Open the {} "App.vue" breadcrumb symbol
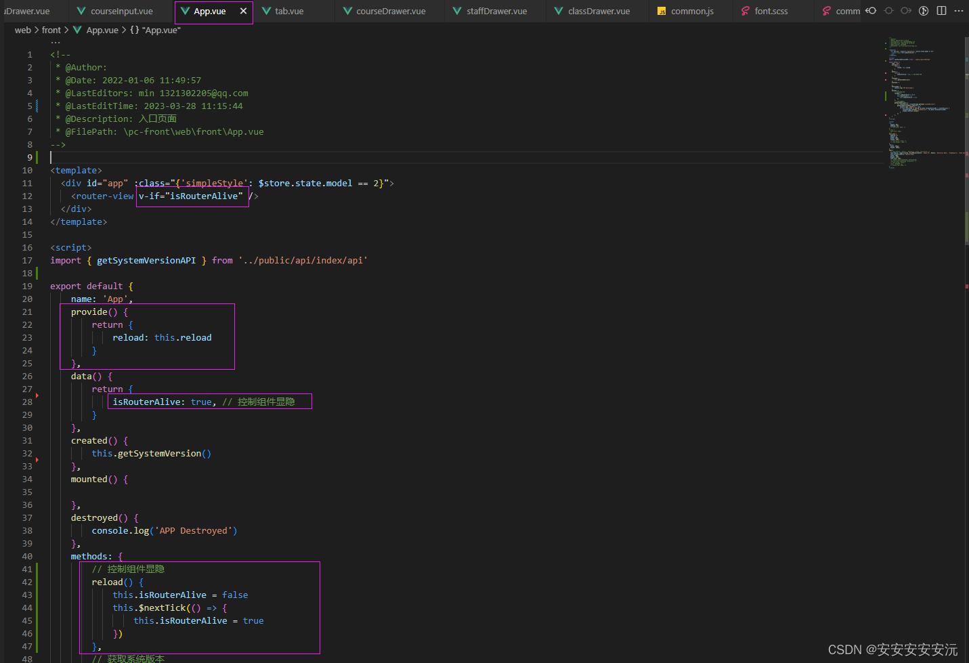969x663 pixels. tap(155, 30)
